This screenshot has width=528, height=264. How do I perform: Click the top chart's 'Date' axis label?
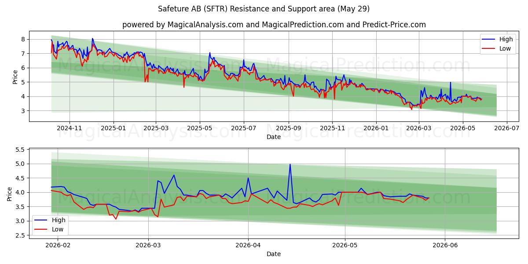274,137
